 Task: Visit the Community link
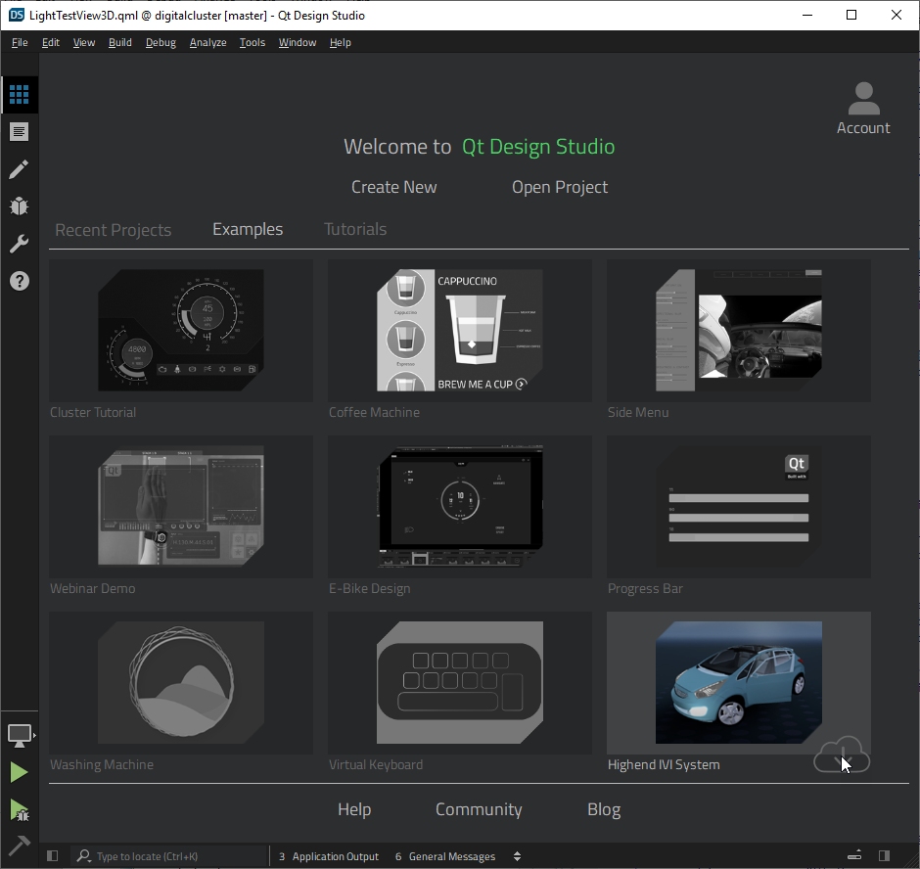point(479,809)
